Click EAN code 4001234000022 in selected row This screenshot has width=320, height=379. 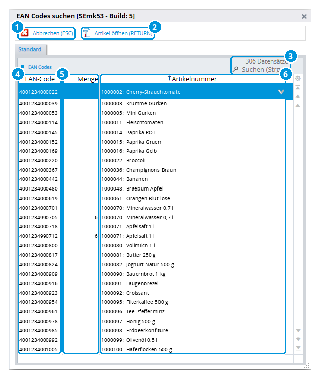pos(39,92)
